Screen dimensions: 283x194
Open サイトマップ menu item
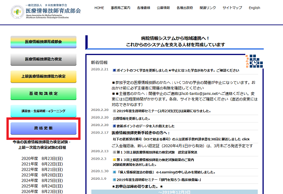[232, 8]
